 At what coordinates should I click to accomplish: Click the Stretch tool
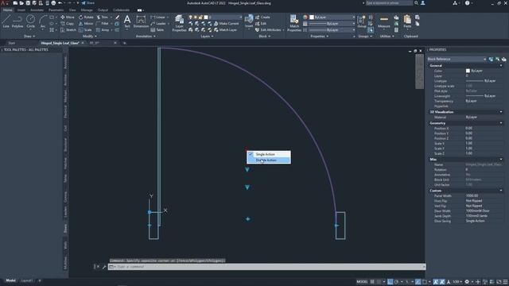(x=68, y=30)
